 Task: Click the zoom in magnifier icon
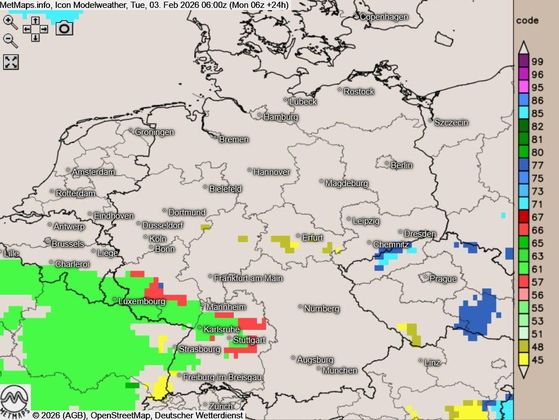coord(10,21)
